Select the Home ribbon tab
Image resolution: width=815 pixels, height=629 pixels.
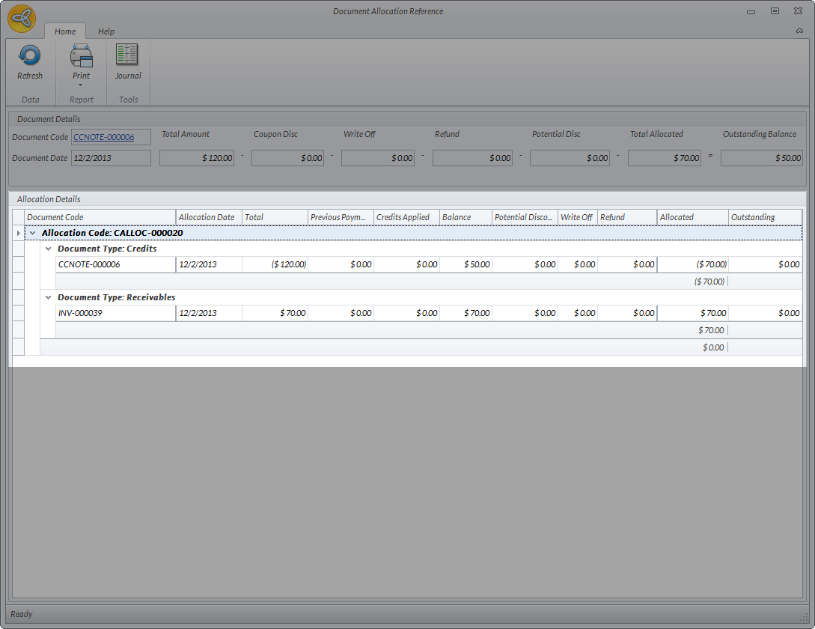coord(65,31)
